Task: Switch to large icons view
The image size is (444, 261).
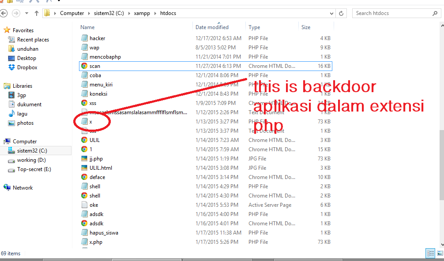Action: (440, 254)
